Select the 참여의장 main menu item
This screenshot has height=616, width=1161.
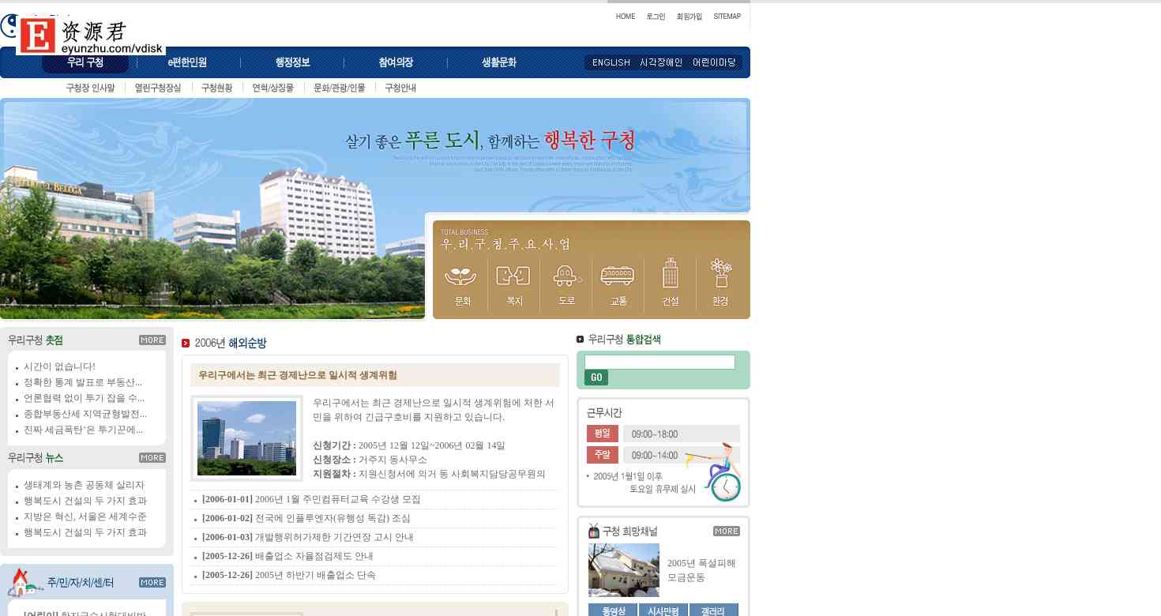[396, 62]
